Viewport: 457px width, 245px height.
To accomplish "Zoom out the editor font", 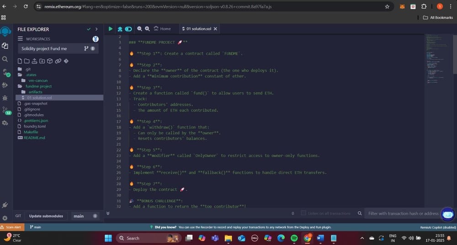I will (139, 29).
